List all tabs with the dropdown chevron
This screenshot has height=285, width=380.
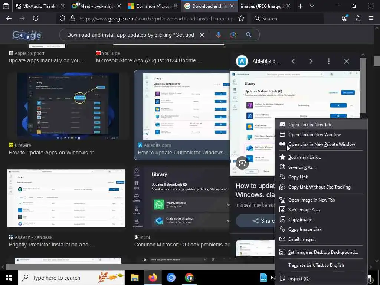(312, 6)
